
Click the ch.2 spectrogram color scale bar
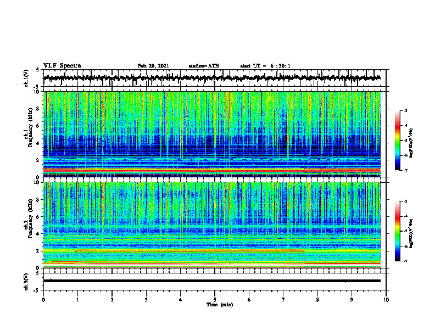click(x=398, y=231)
